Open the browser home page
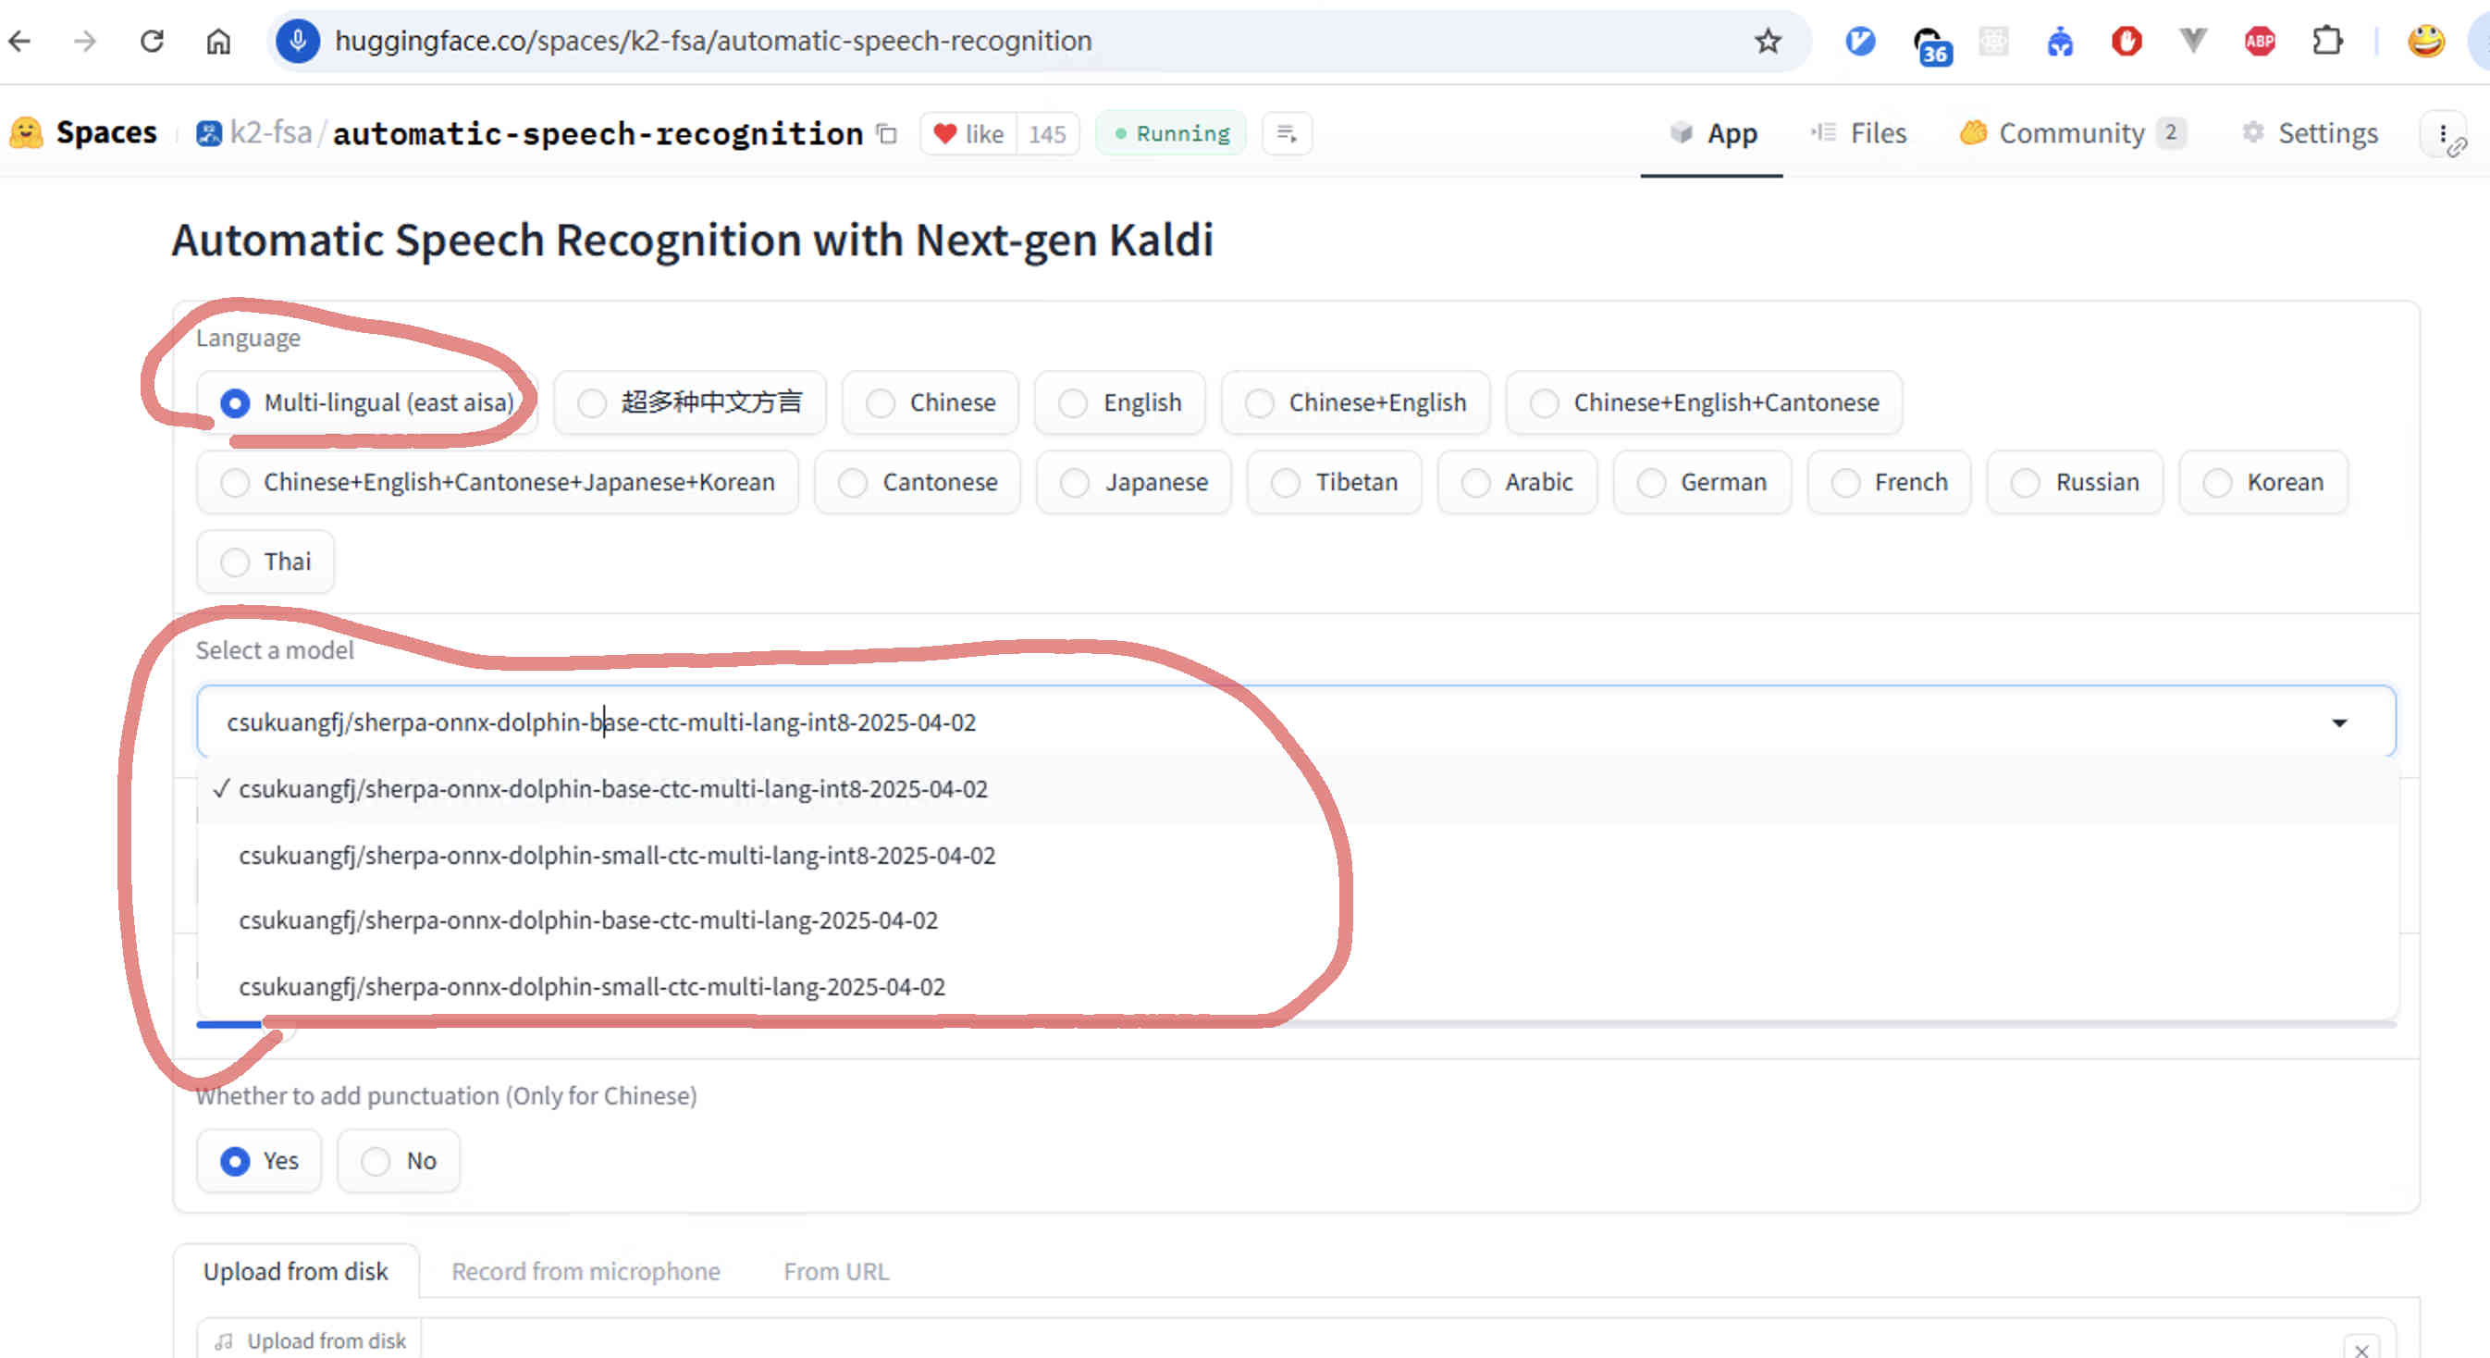The height and width of the screenshot is (1358, 2490). tap(218, 41)
